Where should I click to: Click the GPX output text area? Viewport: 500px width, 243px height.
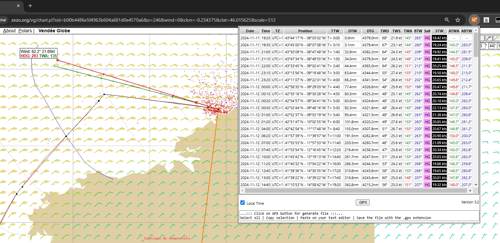click(359, 215)
